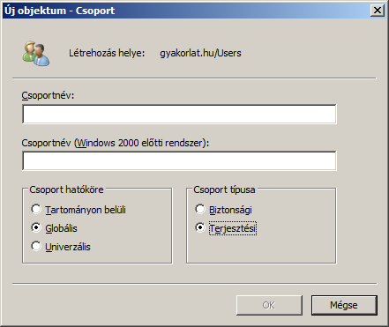Click the Univerzális label text

click(68, 247)
